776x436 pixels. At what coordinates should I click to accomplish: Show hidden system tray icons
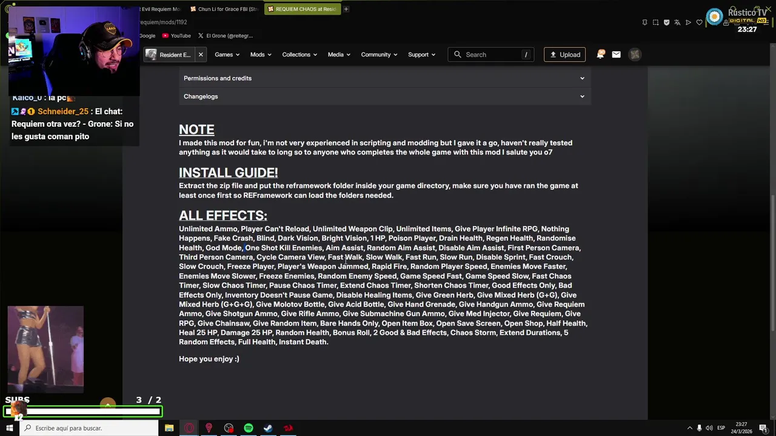point(690,428)
